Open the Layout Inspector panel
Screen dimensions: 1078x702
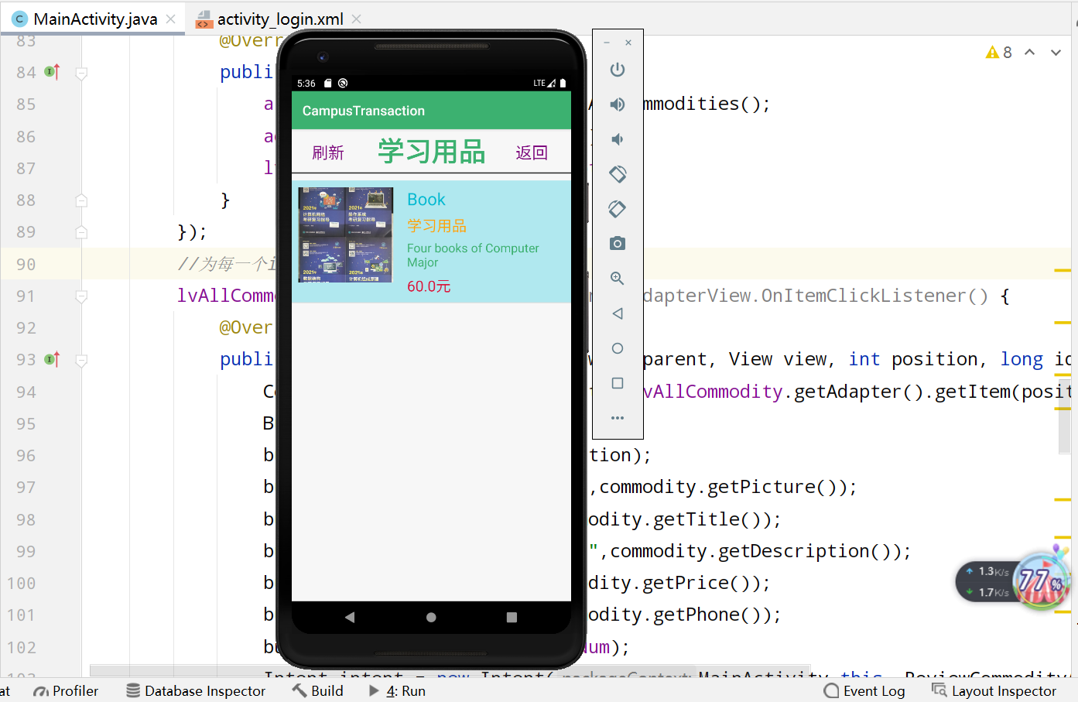pyautogui.click(x=994, y=690)
